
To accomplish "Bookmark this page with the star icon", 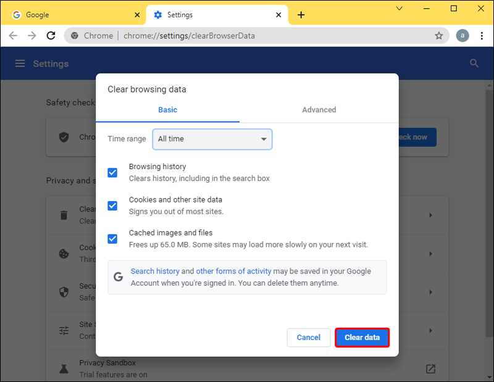I will 438,36.
